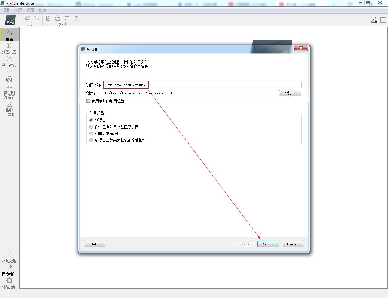This screenshot has width=388, height=298.
Task: Open the 帮助 menu
Action: (42, 10)
